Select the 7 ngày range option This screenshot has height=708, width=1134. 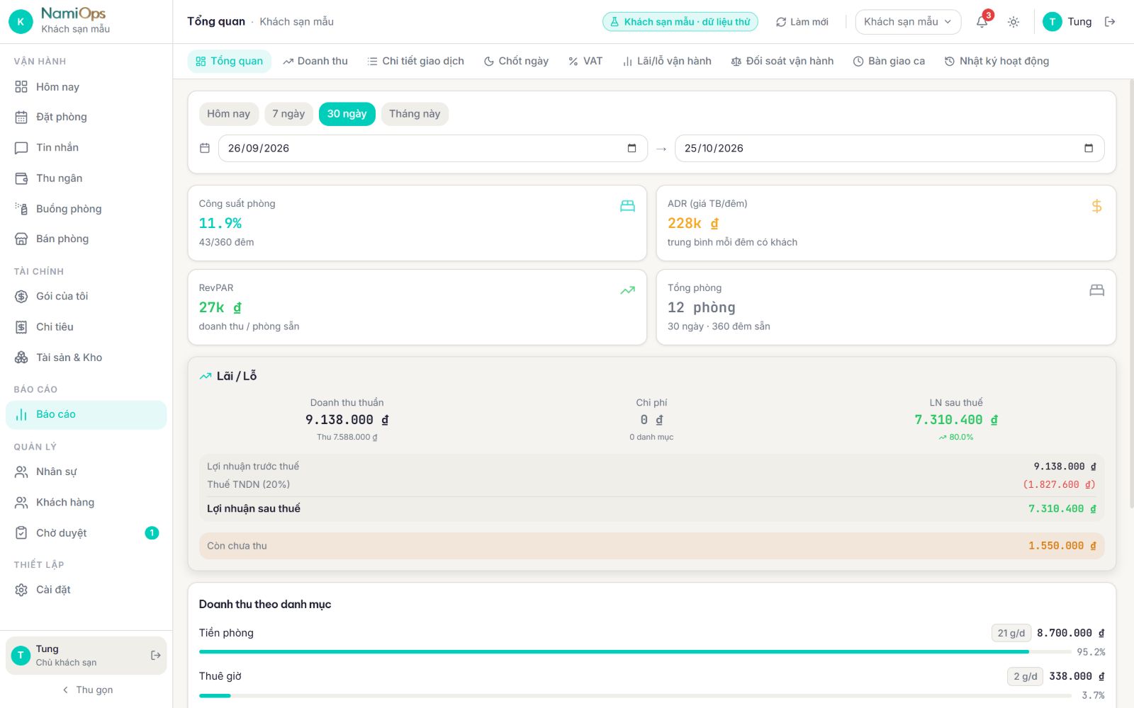[288, 114]
